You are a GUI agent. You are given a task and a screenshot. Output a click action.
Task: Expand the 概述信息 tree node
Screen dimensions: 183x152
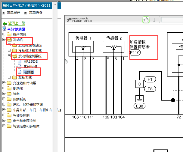pyautogui.click(x=4, y=34)
